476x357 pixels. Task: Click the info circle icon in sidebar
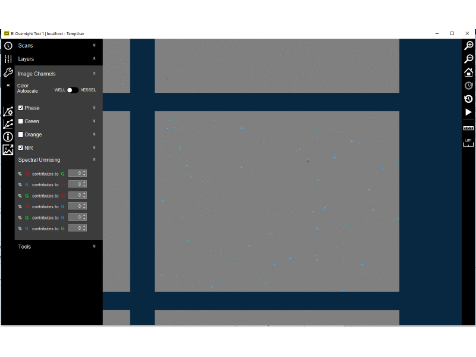(8, 137)
